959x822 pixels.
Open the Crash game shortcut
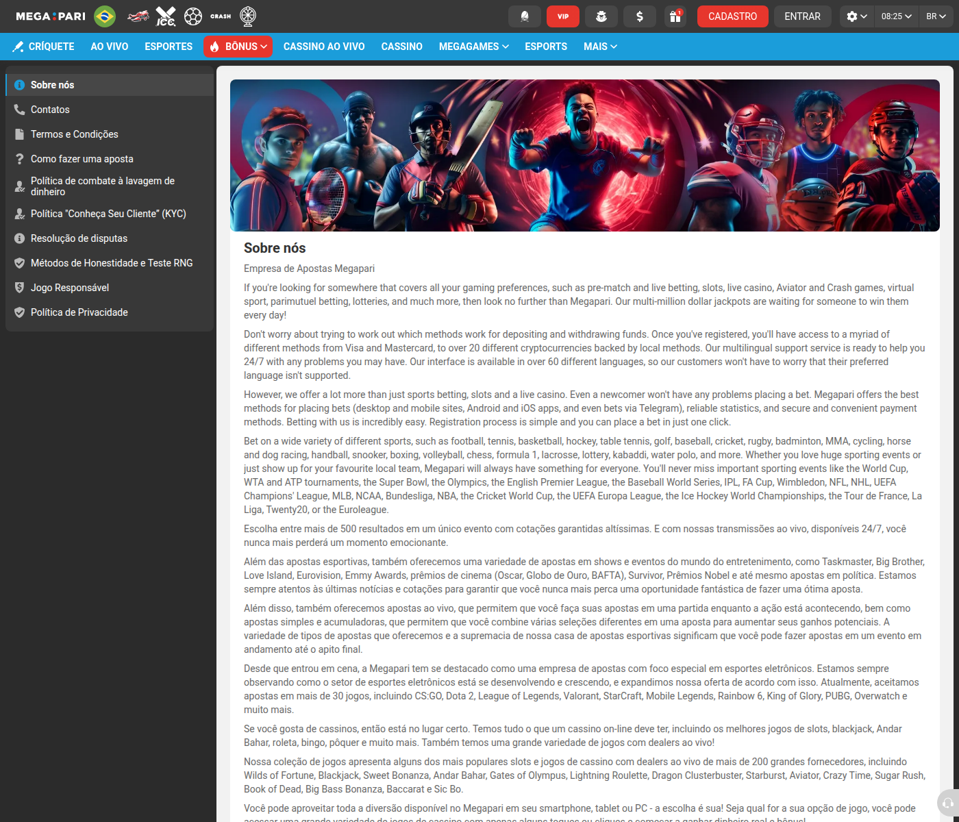coord(221,16)
